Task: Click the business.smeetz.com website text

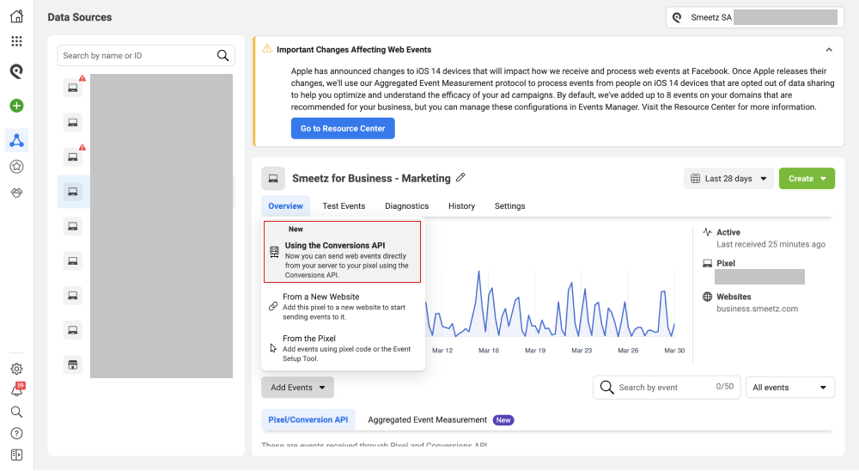Action: click(757, 309)
